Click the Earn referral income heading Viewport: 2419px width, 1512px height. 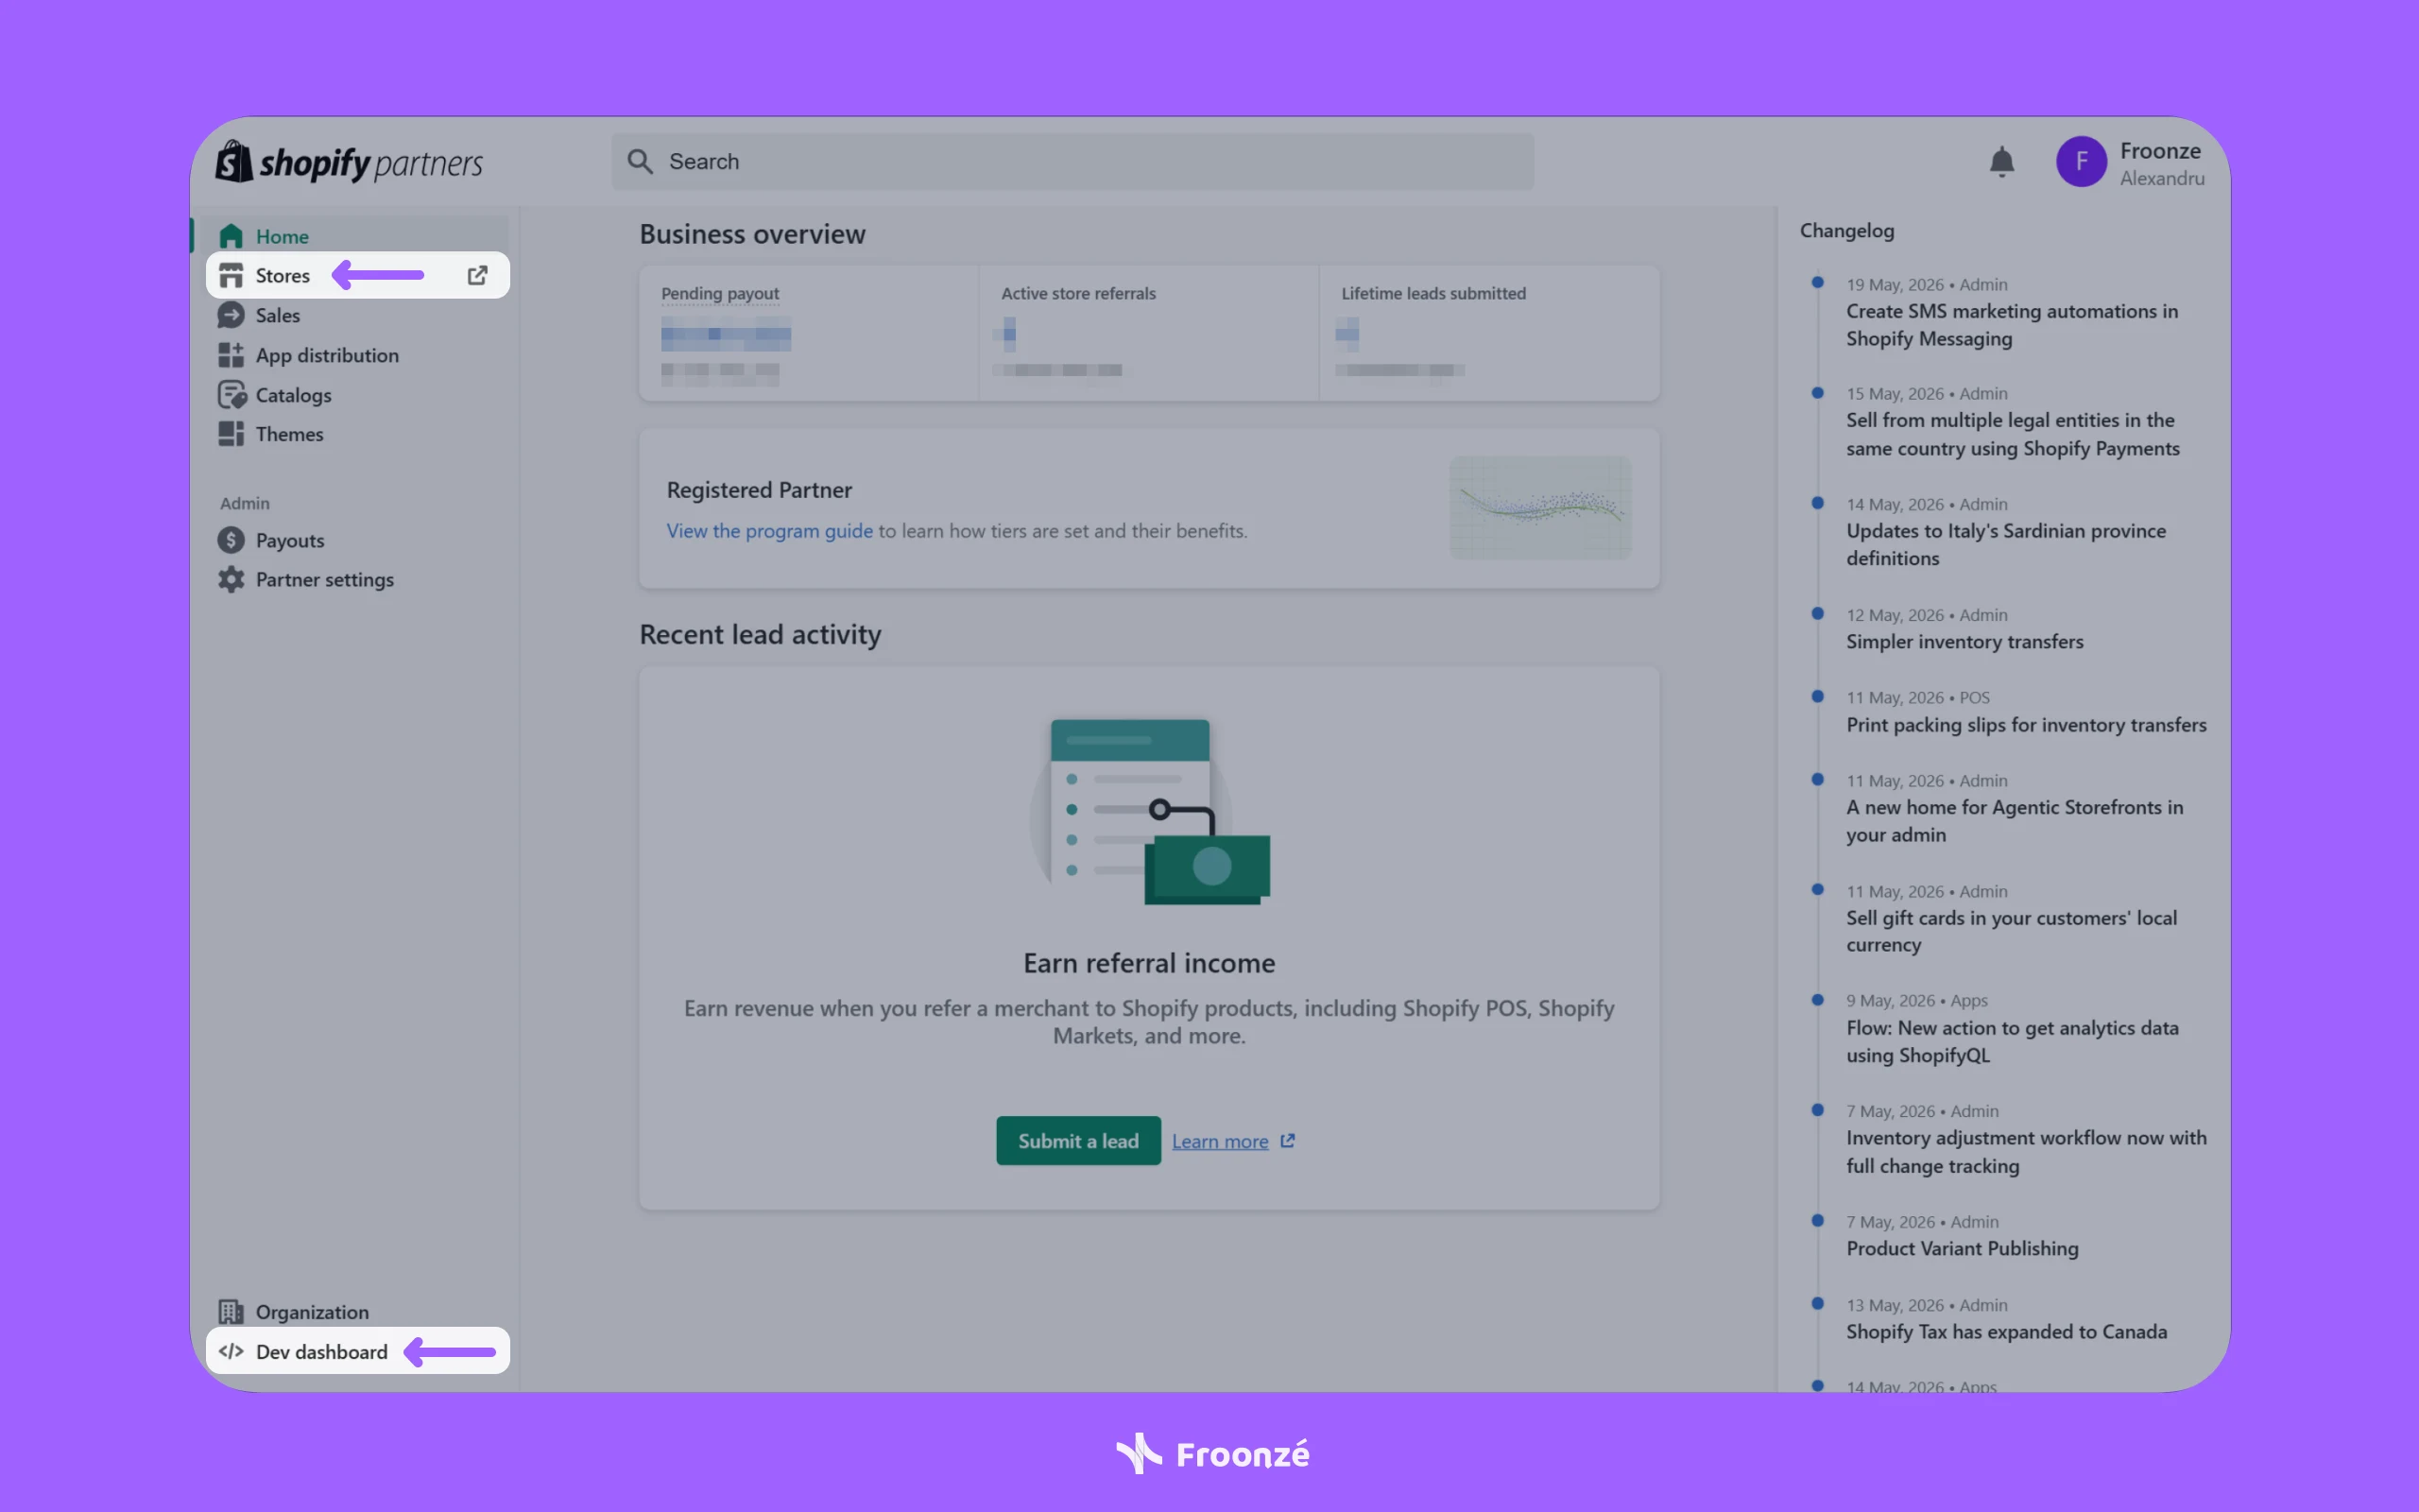tap(1150, 963)
